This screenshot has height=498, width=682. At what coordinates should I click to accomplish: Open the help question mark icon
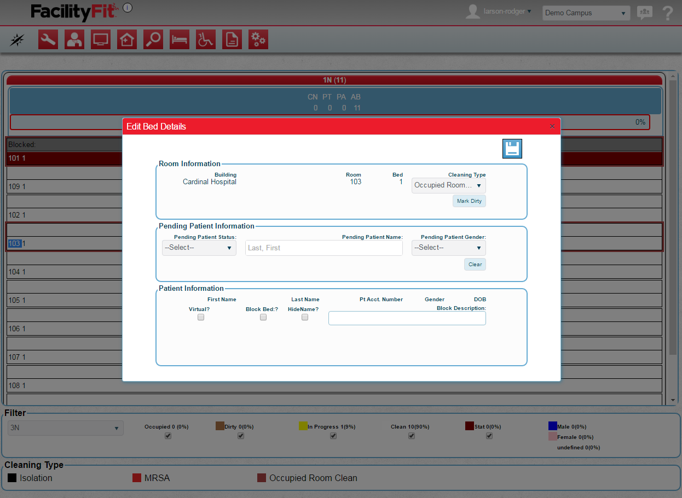[667, 13]
